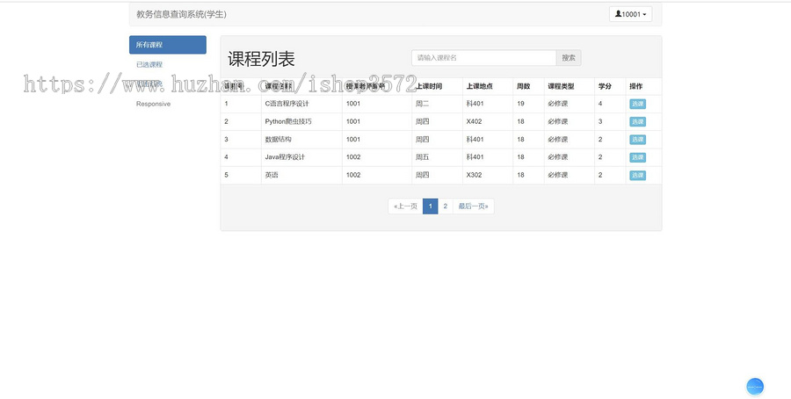Click the floating blue circle icon

[x=755, y=387]
